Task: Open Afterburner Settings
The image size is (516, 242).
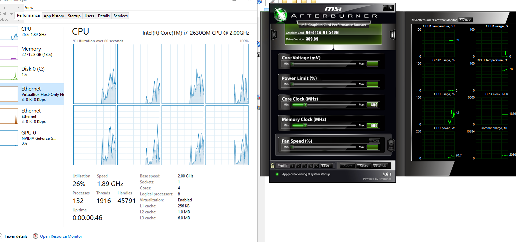Action: 380,165
